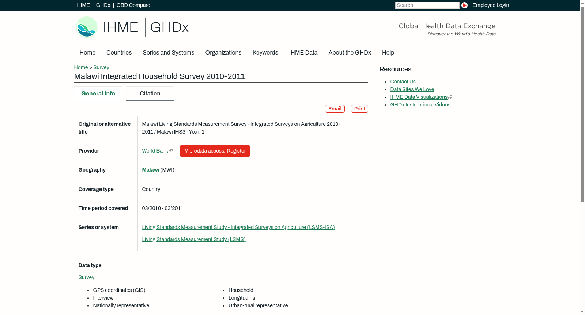Click the Survey breadcrumb link
The image size is (585, 315).
[101, 67]
